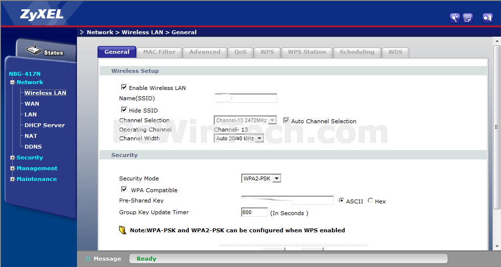This screenshot has width=501, height=267.
Task: Click the Network sidebar label
Action: 30,82
